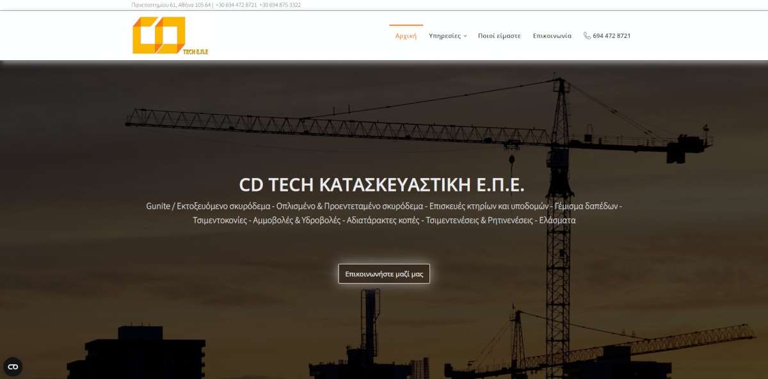Click the orange CD emblem in the logo
768x379 pixels.
159,34
